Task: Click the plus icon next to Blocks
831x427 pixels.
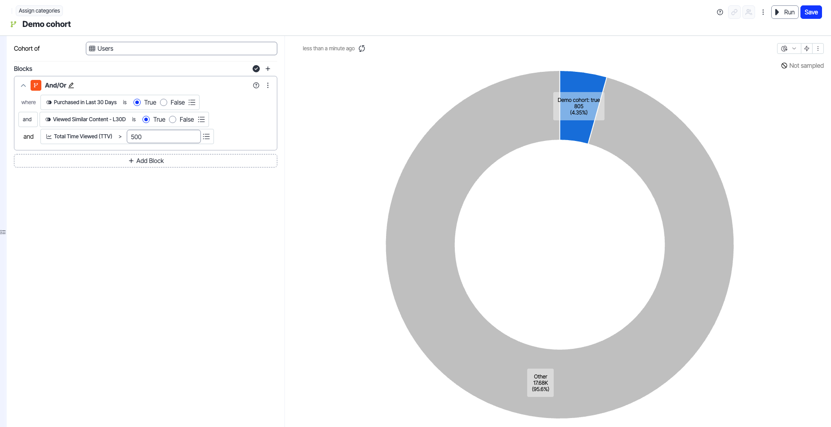Action: point(268,69)
